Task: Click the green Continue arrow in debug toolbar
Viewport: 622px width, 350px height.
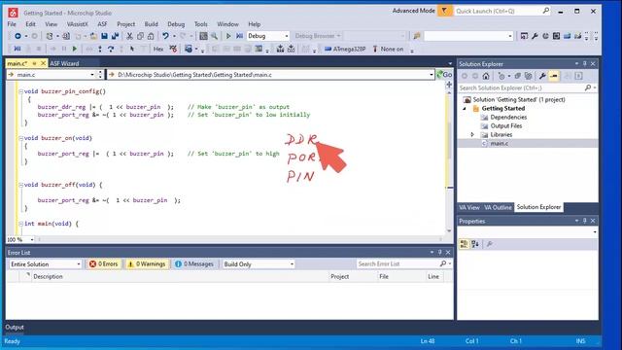Action: pyautogui.click(x=75, y=49)
